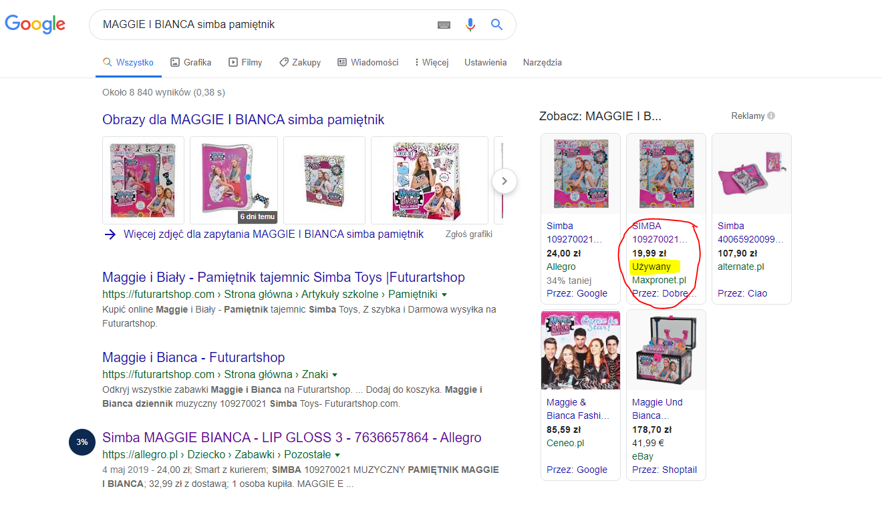
Task: Expand dropdown arrow after Pamiętniki breadcrumb
Action: tap(444, 295)
